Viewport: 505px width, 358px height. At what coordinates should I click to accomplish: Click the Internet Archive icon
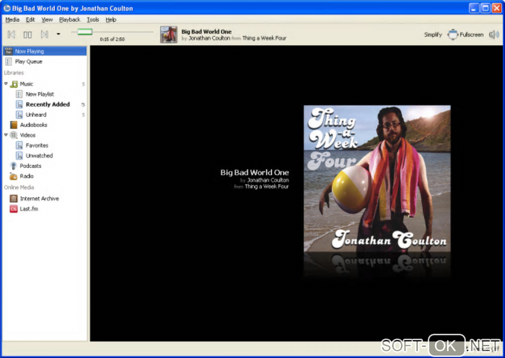[x=13, y=199]
